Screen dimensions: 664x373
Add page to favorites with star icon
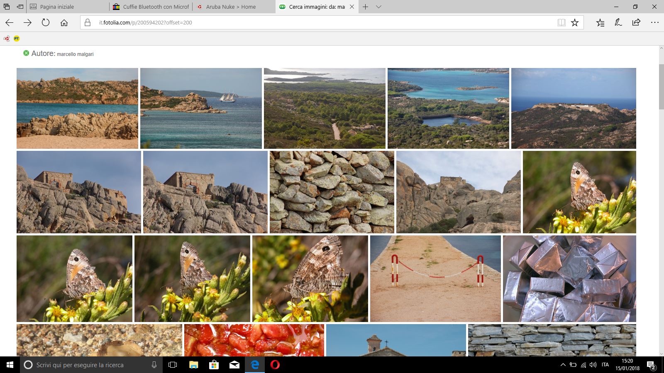575,23
